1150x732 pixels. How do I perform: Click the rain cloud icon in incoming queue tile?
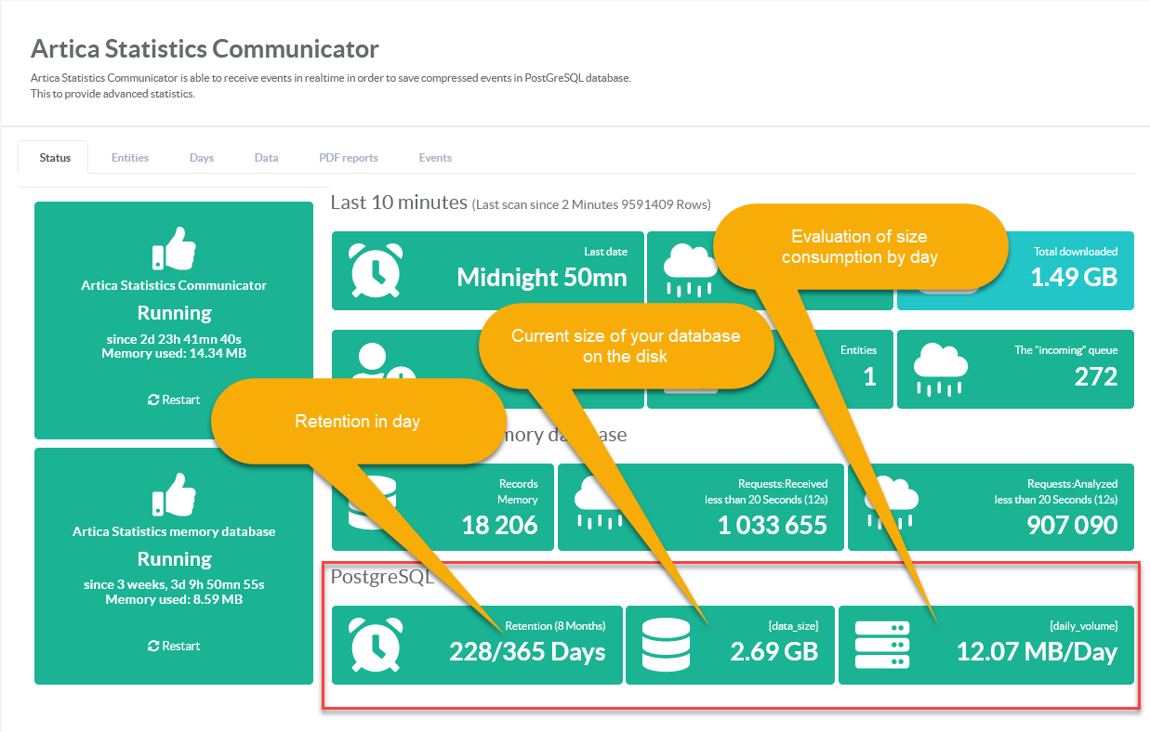942,369
